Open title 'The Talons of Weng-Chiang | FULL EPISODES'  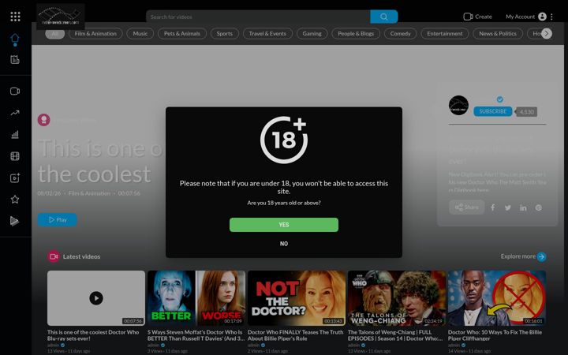[395, 335]
